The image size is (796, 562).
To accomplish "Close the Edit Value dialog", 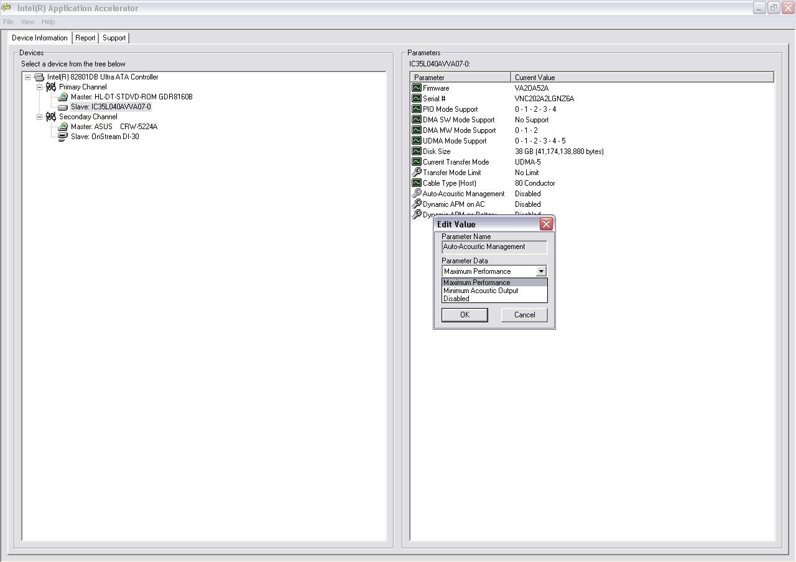I will (x=546, y=224).
